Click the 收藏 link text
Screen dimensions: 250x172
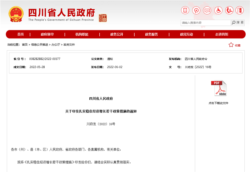click(237, 45)
